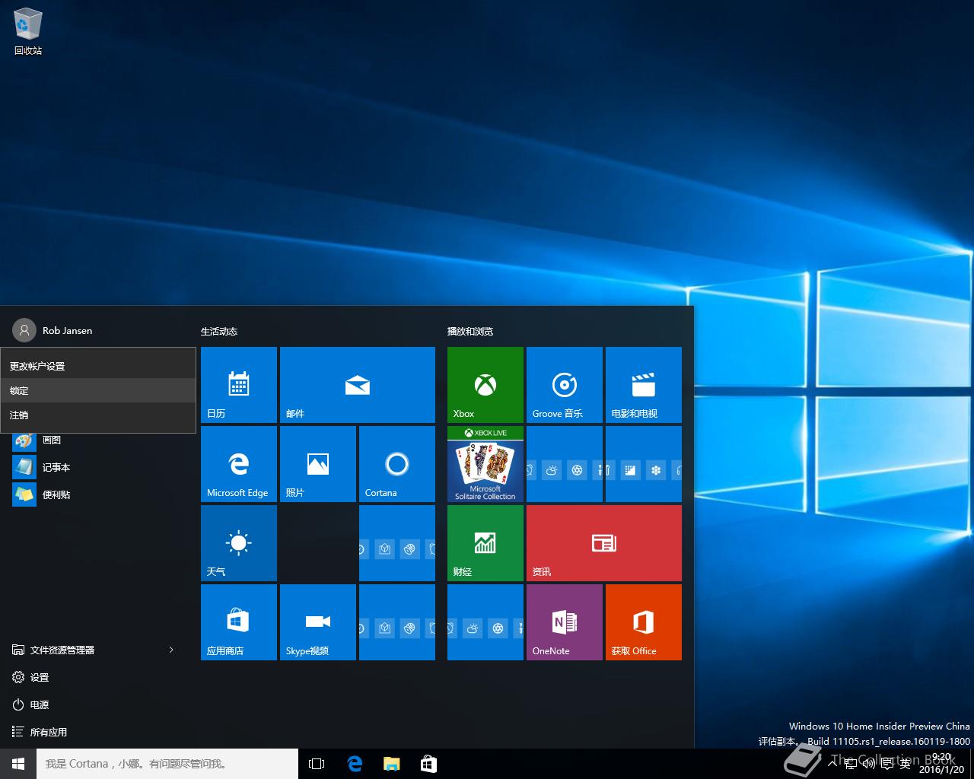974x779 pixels.
Task: Open 便利贴 Sticky Notes
Action: coord(97,494)
